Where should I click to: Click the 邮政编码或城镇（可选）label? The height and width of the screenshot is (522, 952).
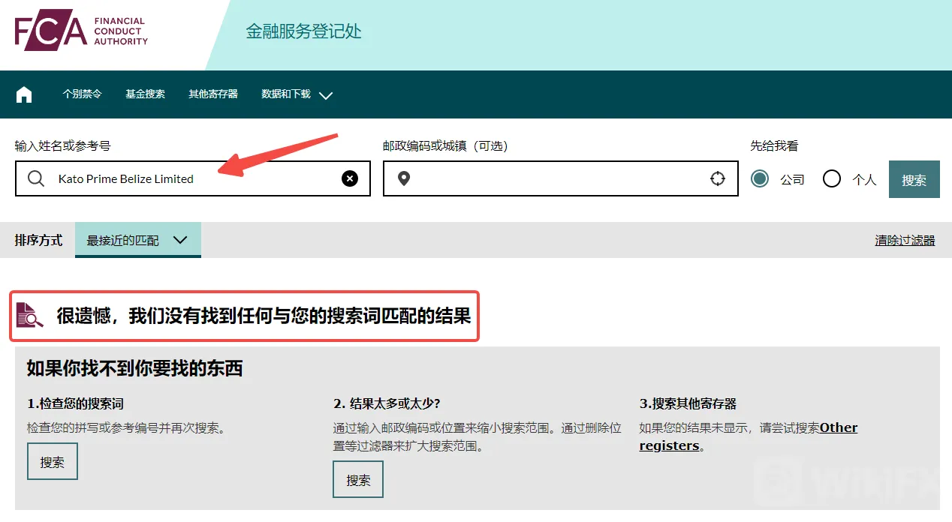tap(445, 145)
